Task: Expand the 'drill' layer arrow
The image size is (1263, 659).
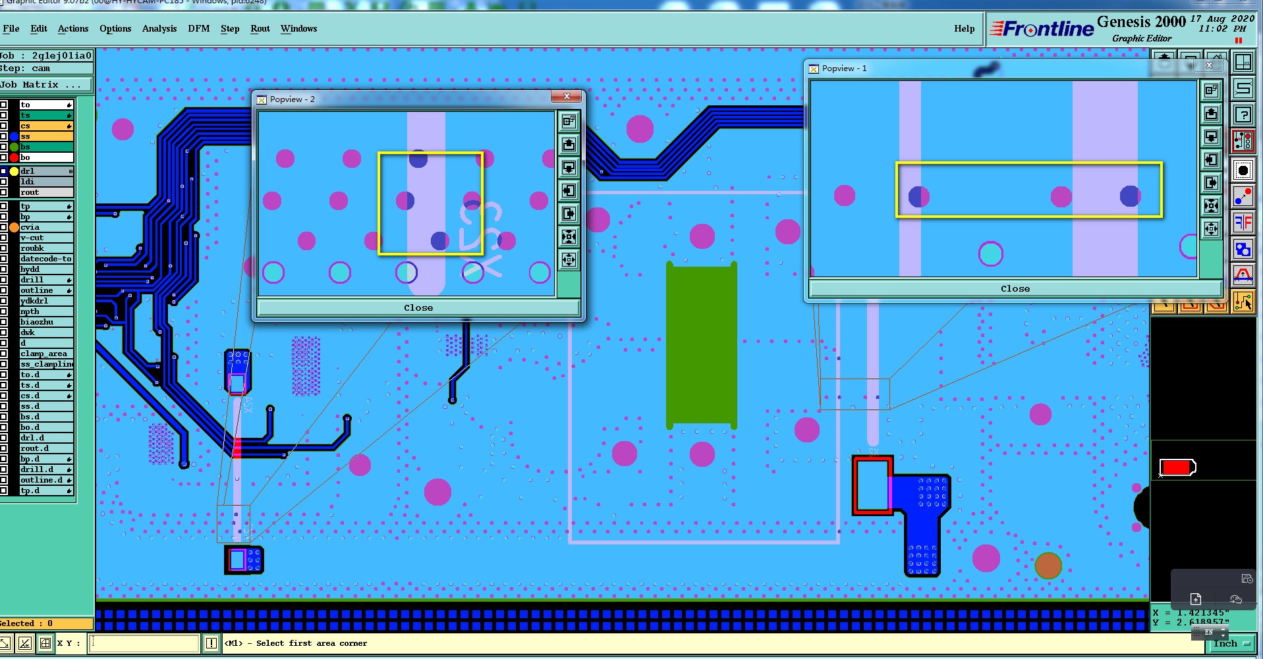Action: tap(69, 280)
